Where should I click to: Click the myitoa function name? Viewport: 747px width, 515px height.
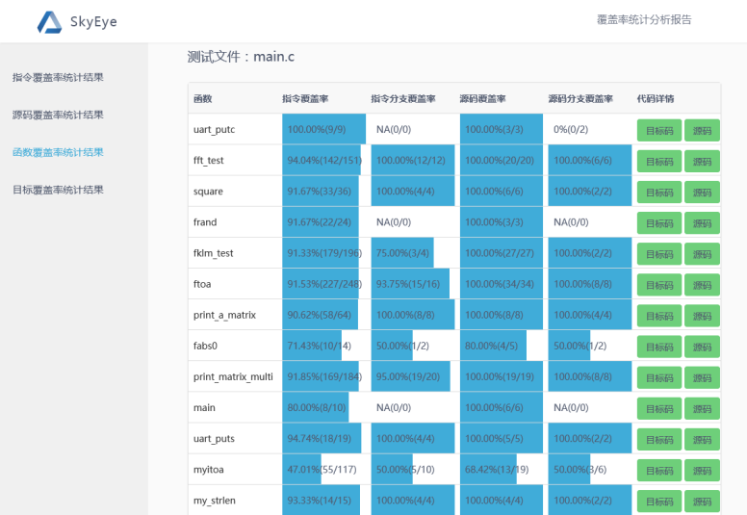tap(208, 470)
